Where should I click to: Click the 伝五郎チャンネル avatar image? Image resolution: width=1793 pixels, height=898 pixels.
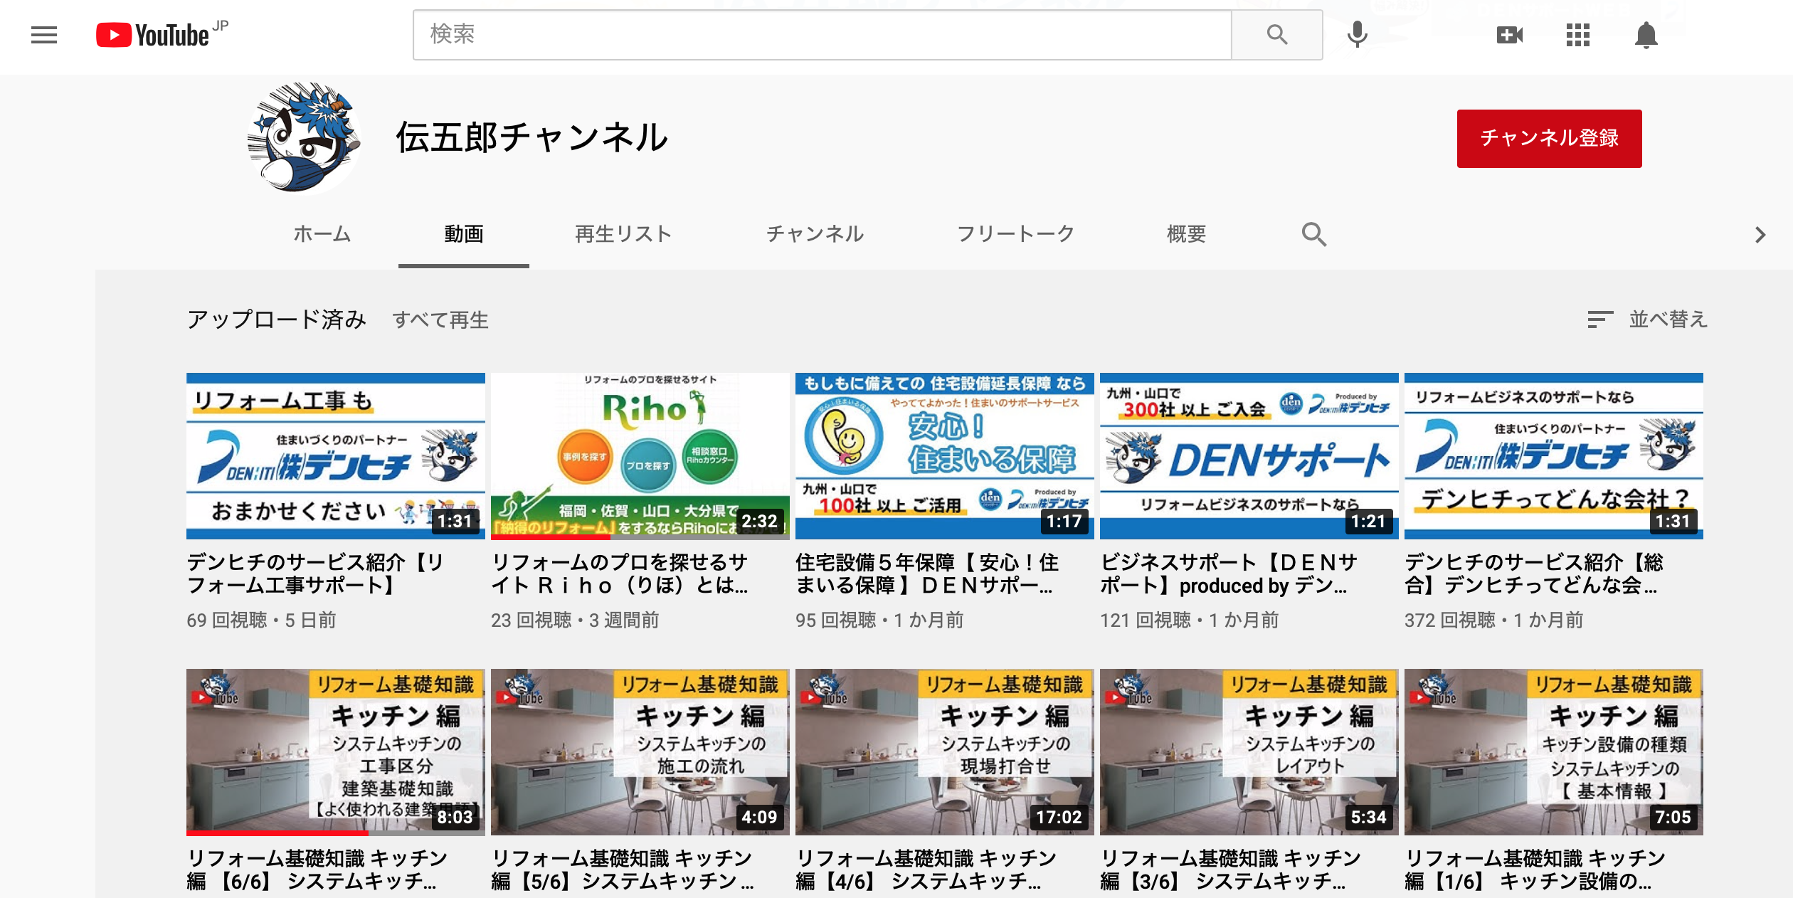pos(304,137)
